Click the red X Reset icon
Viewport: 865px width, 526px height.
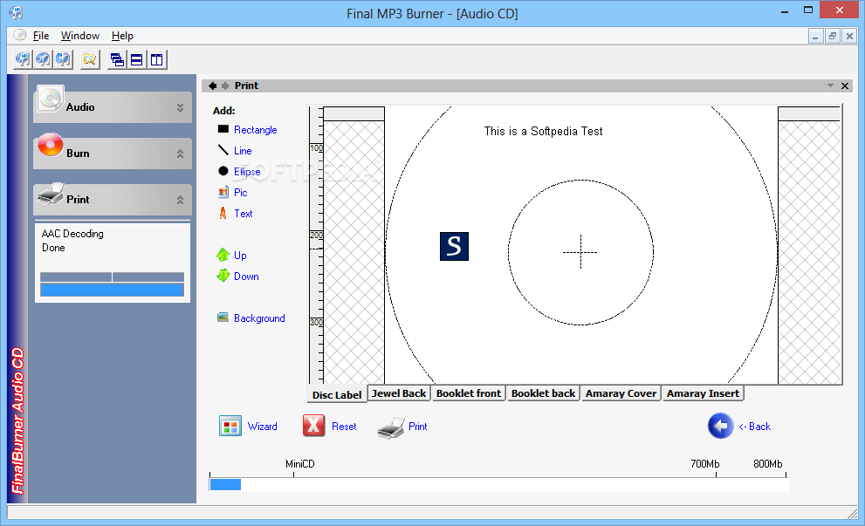[314, 426]
